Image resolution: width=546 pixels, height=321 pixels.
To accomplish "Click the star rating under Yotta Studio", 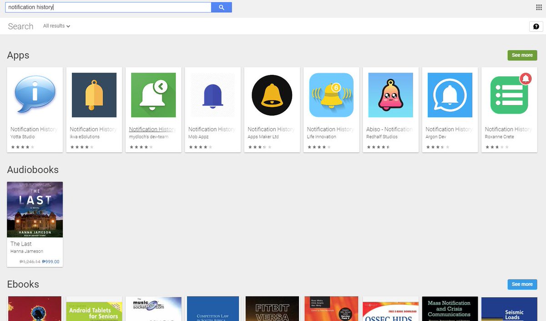I will point(23,147).
